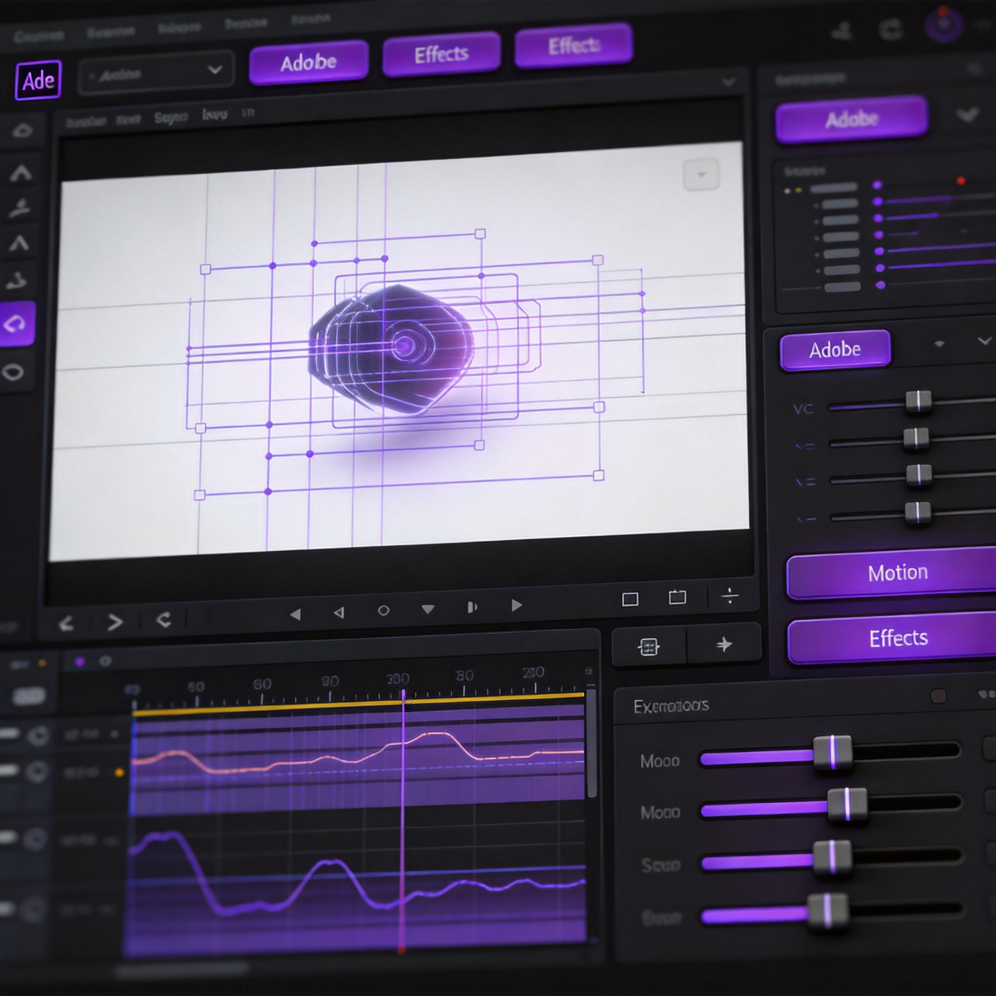996x996 pixels.
Task: Open the first menu in the top menu bar
Action: (x=39, y=36)
